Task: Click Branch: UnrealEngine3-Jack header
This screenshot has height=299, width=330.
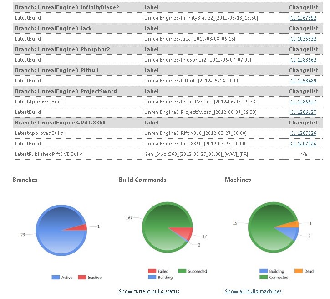Action: (53, 28)
